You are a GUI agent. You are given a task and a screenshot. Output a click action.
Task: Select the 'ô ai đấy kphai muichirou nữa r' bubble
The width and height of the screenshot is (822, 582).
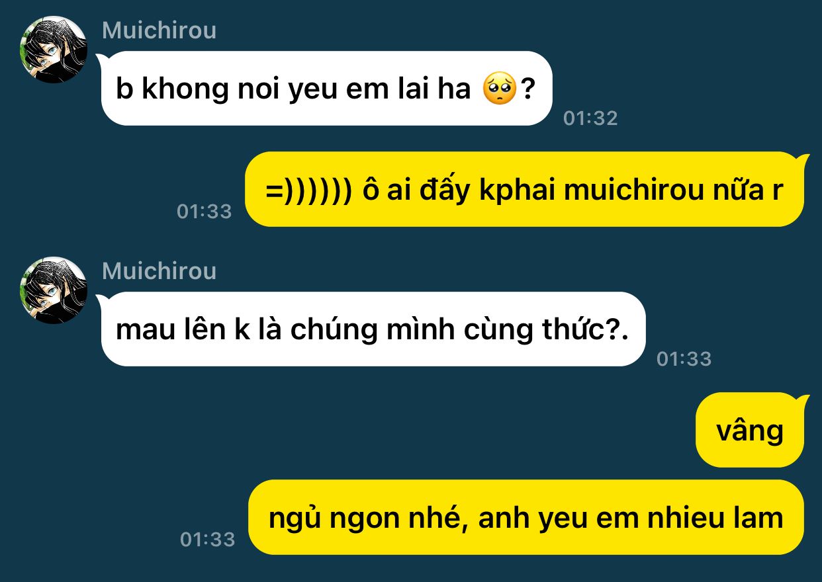click(524, 189)
